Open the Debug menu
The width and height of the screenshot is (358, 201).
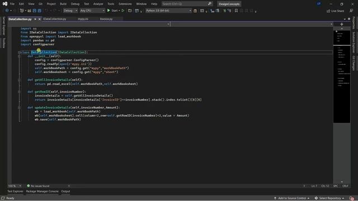(x=75, y=4)
